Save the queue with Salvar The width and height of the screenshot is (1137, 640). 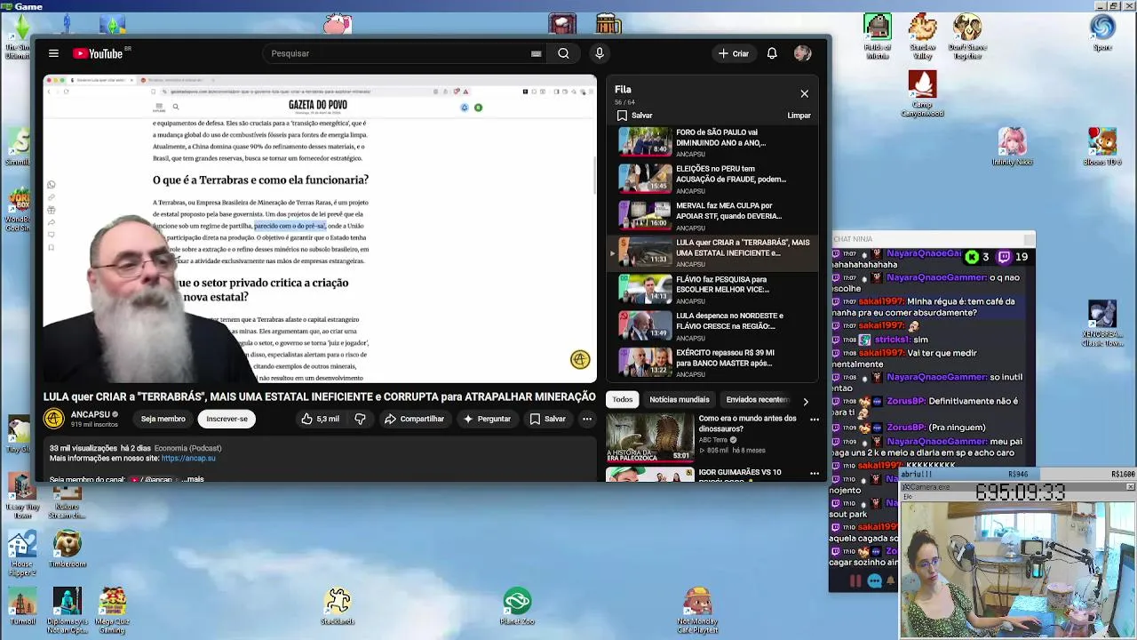click(635, 116)
